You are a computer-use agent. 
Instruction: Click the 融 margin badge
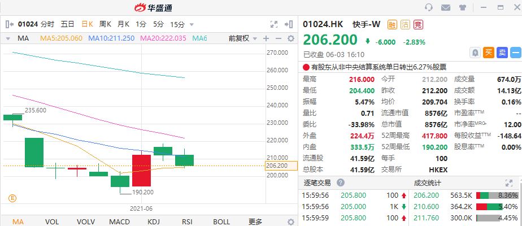(x=393, y=25)
